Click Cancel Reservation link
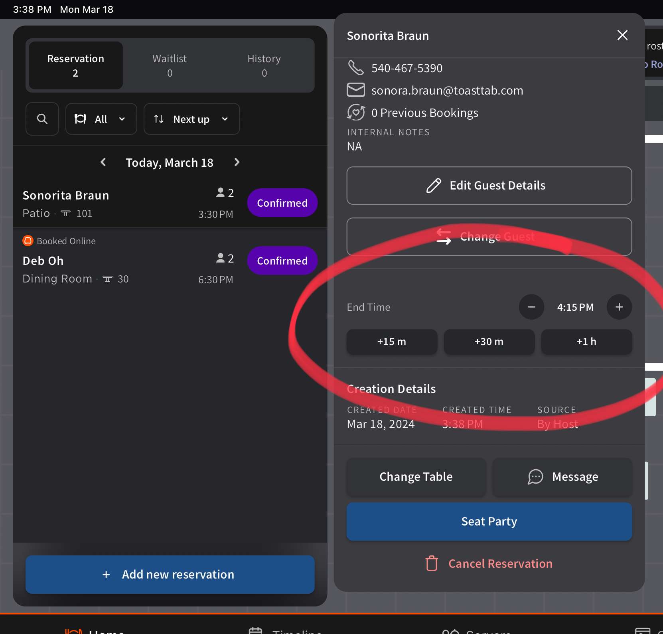Screen dimensions: 663x634 (489, 563)
